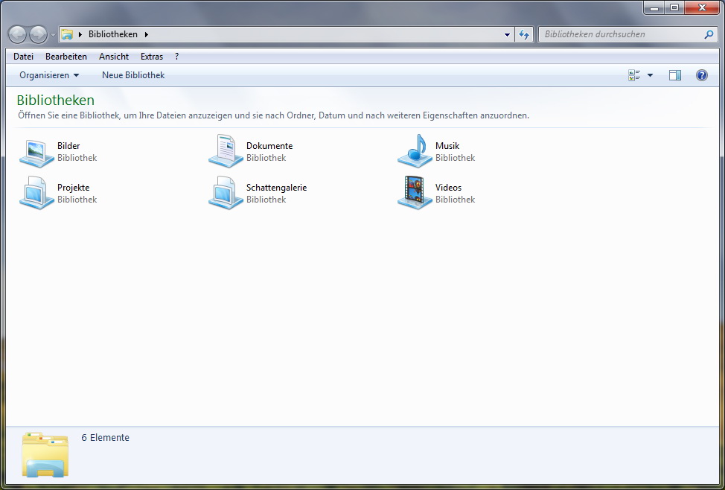Open the Datei menu
Viewport: 725px width, 490px height.
pos(24,57)
